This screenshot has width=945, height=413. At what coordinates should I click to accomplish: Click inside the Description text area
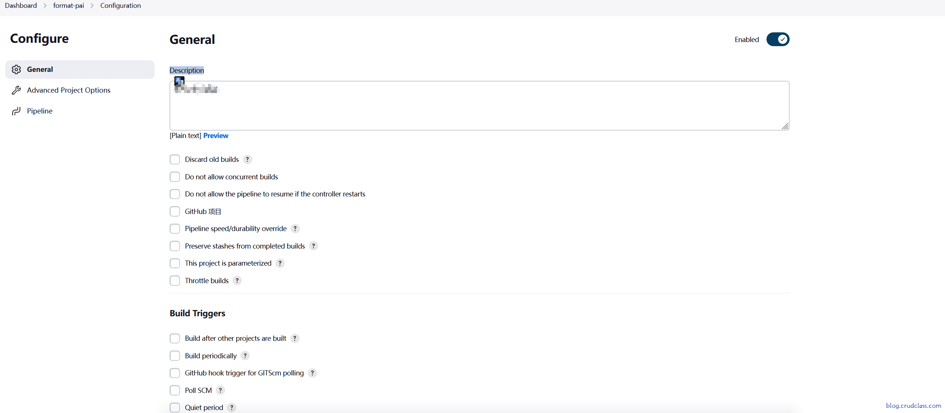[479, 110]
